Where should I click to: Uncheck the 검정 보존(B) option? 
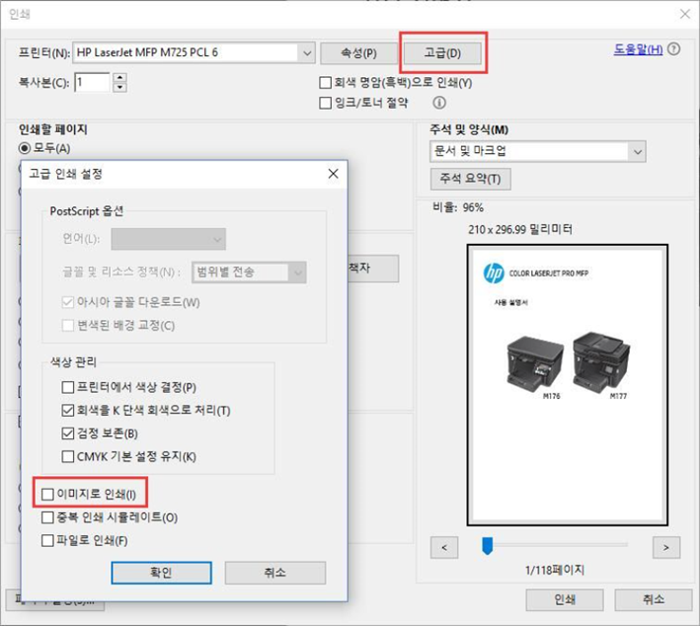(68, 433)
